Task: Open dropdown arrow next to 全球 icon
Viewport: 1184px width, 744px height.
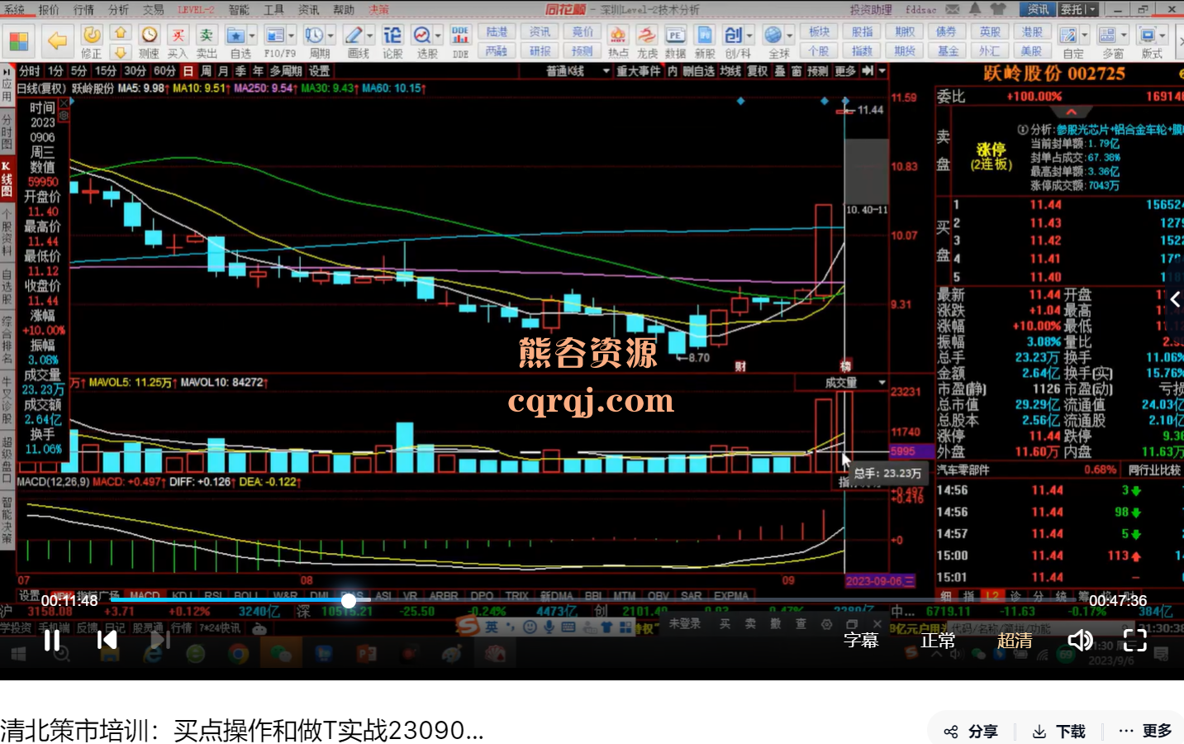Action: click(790, 36)
